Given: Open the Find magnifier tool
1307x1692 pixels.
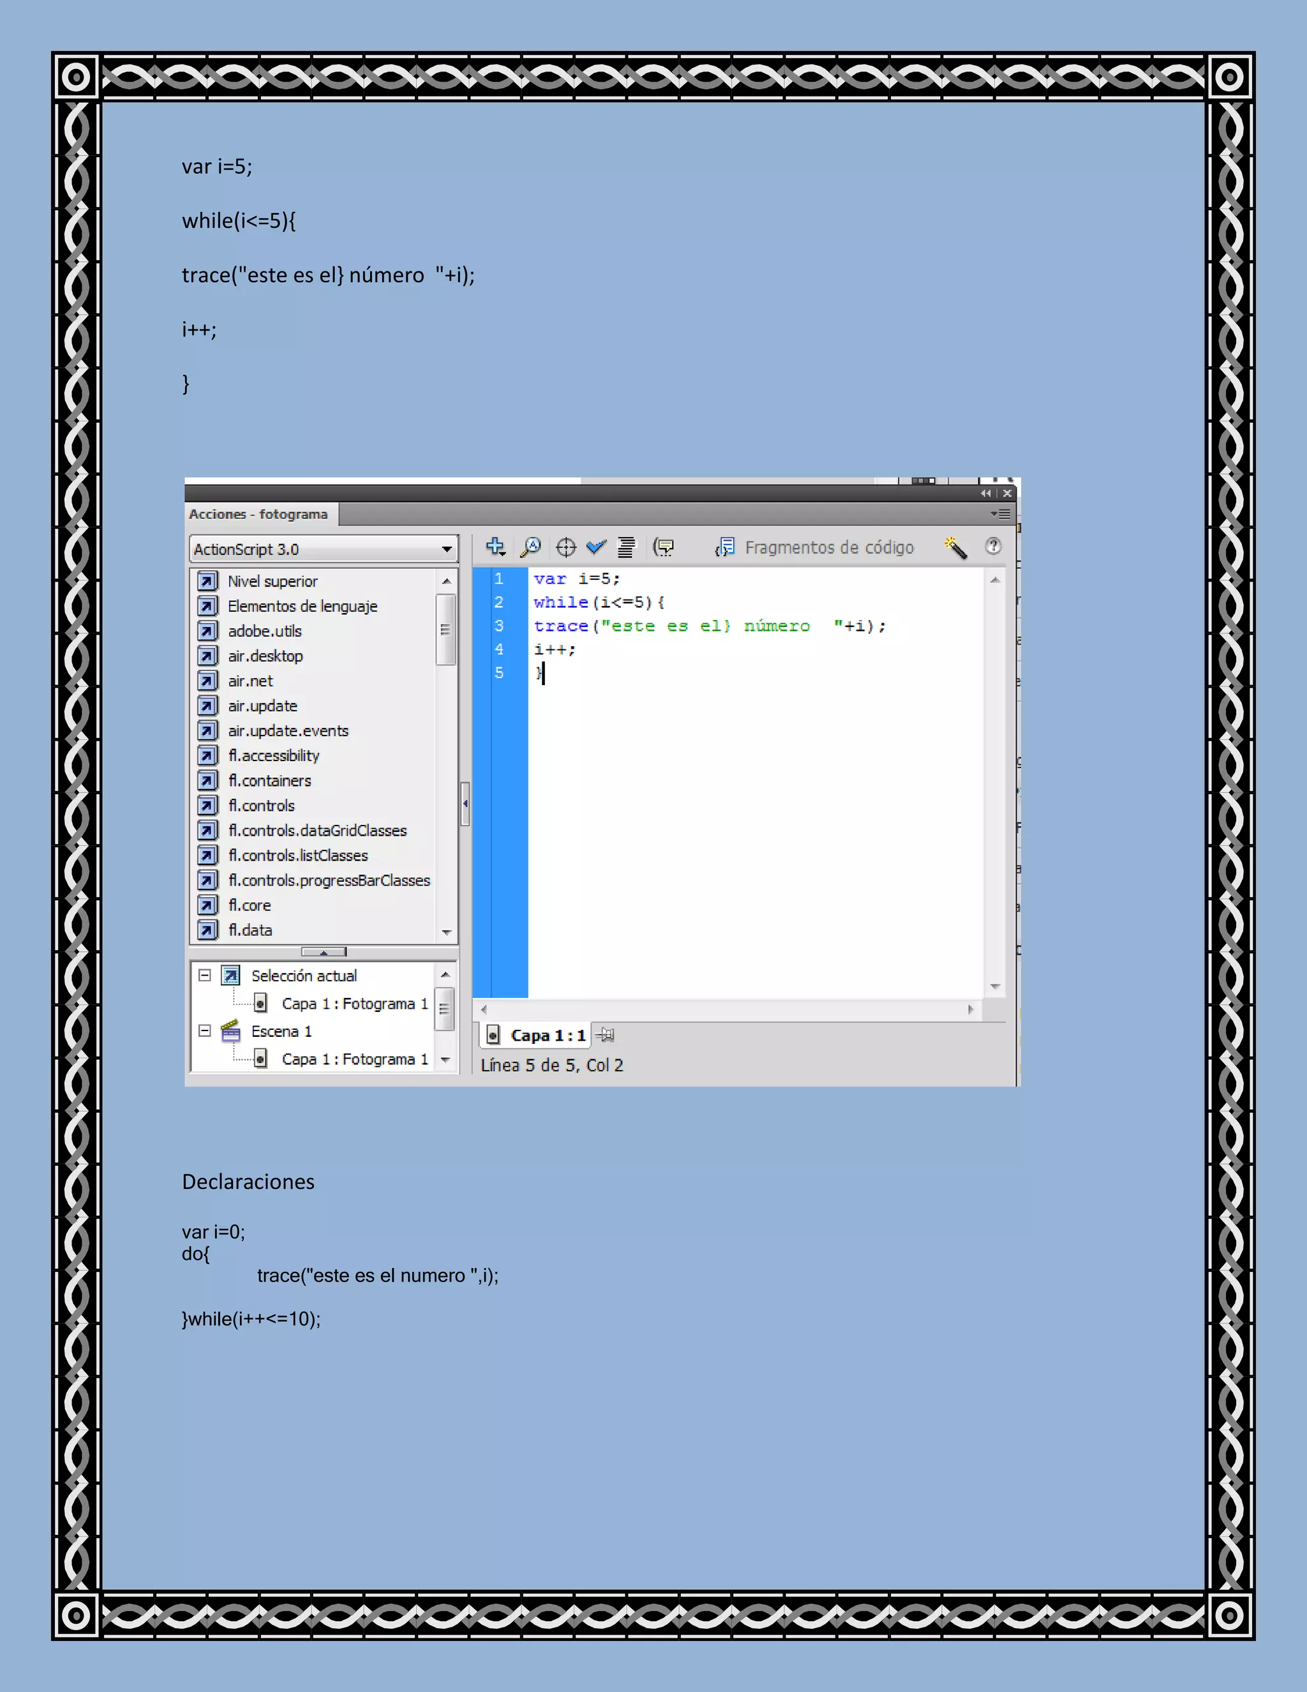Looking at the screenshot, I should (530, 547).
